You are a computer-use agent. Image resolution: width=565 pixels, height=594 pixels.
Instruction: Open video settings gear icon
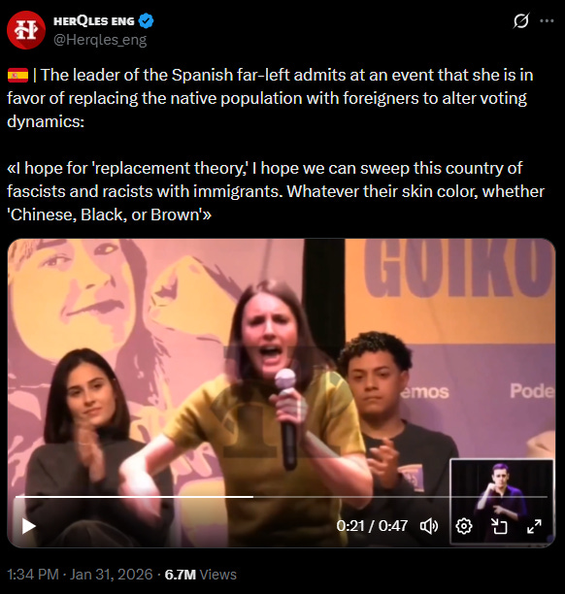point(464,526)
